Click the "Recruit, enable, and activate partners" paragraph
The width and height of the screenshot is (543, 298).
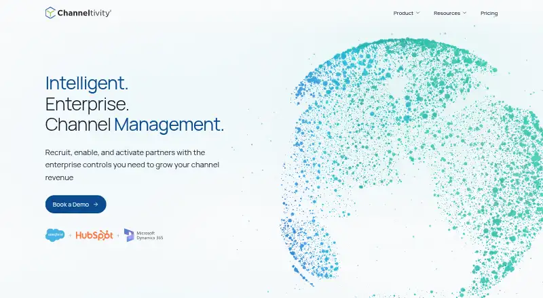(132, 165)
